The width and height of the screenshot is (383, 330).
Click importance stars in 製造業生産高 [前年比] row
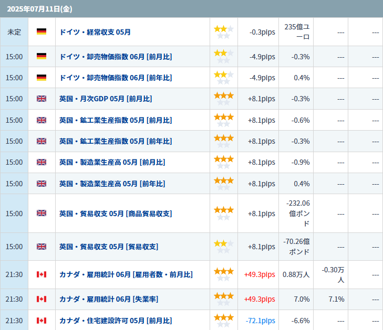click(224, 184)
